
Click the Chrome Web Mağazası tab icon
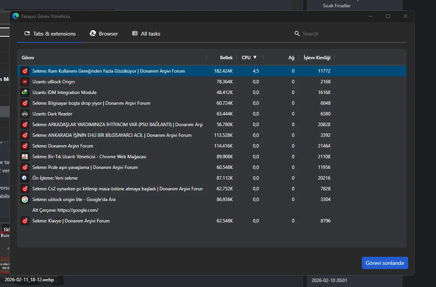tap(25, 157)
